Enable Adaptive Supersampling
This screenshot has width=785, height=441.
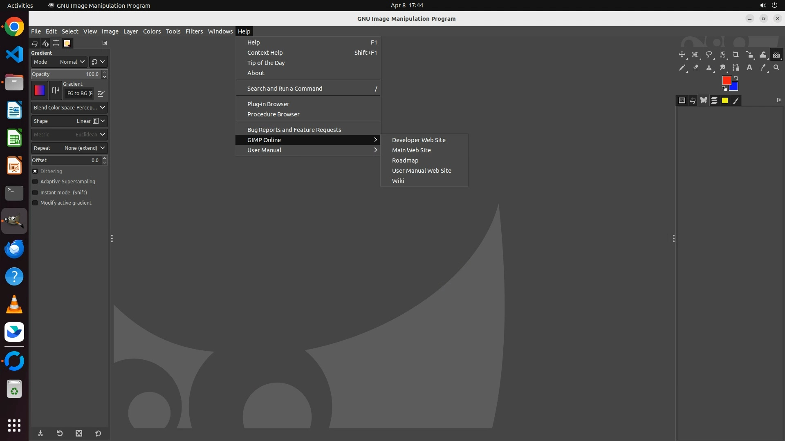point(35,182)
